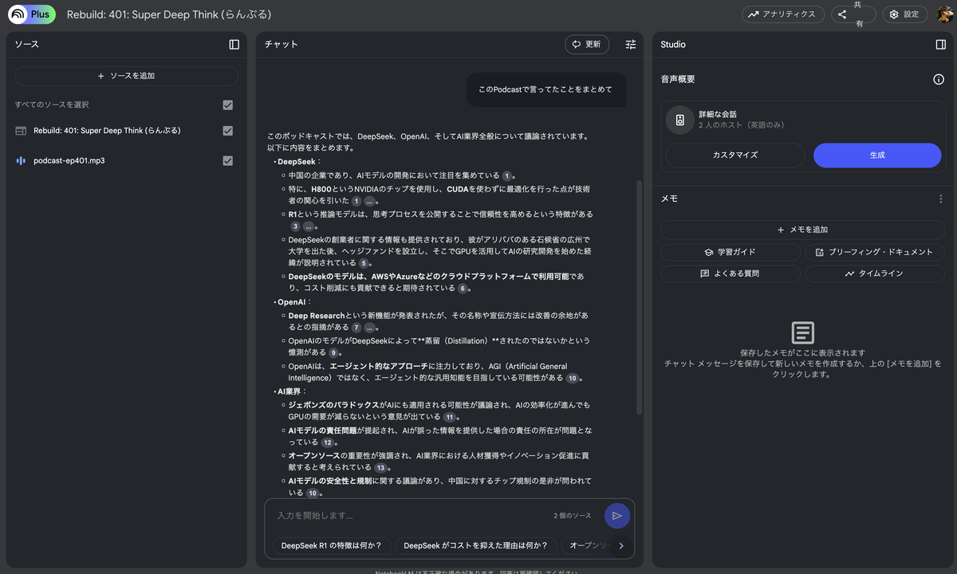Image resolution: width=957 pixels, height=574 pixels.
Task: Create よくある質問 FAQ note
Action: (730, 273)
